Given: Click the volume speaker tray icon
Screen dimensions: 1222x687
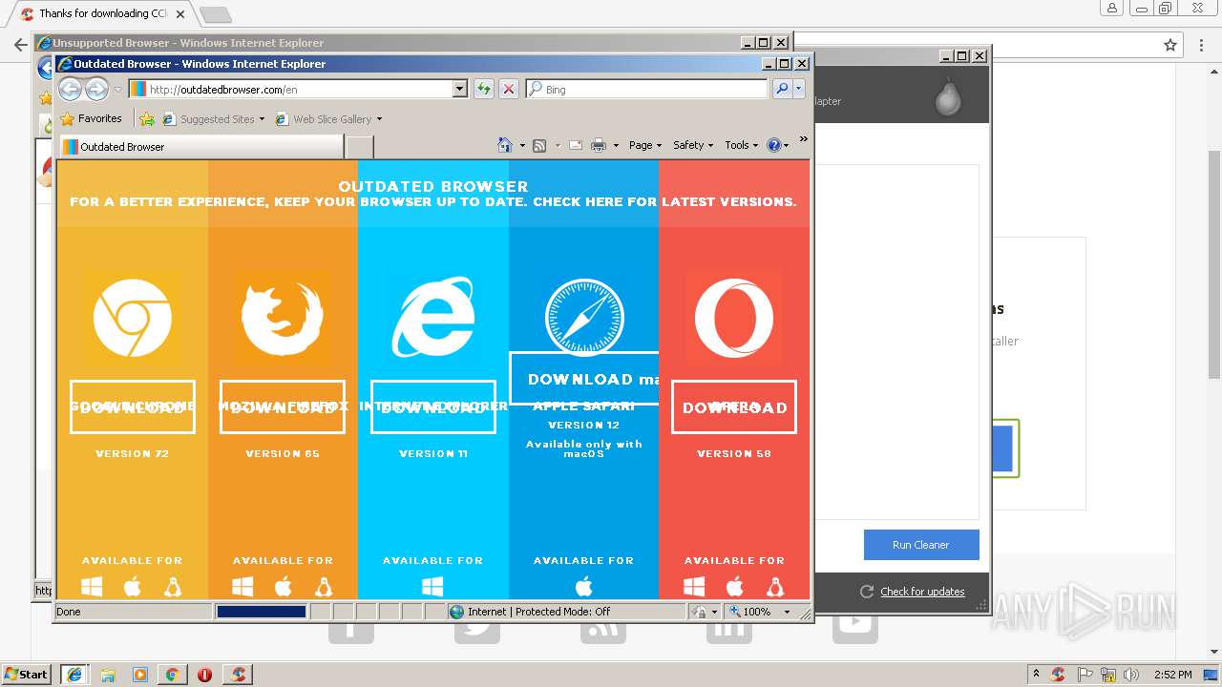Looking at the screenshot, I should click(1130, 675).
